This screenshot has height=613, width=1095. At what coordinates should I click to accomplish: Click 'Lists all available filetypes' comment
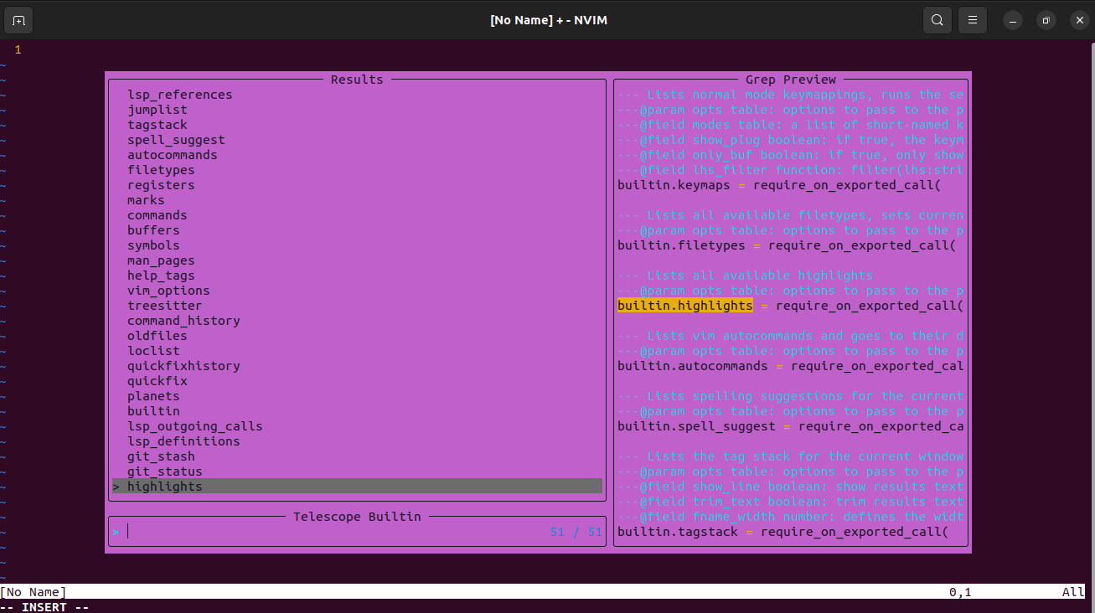pos(791,215)
